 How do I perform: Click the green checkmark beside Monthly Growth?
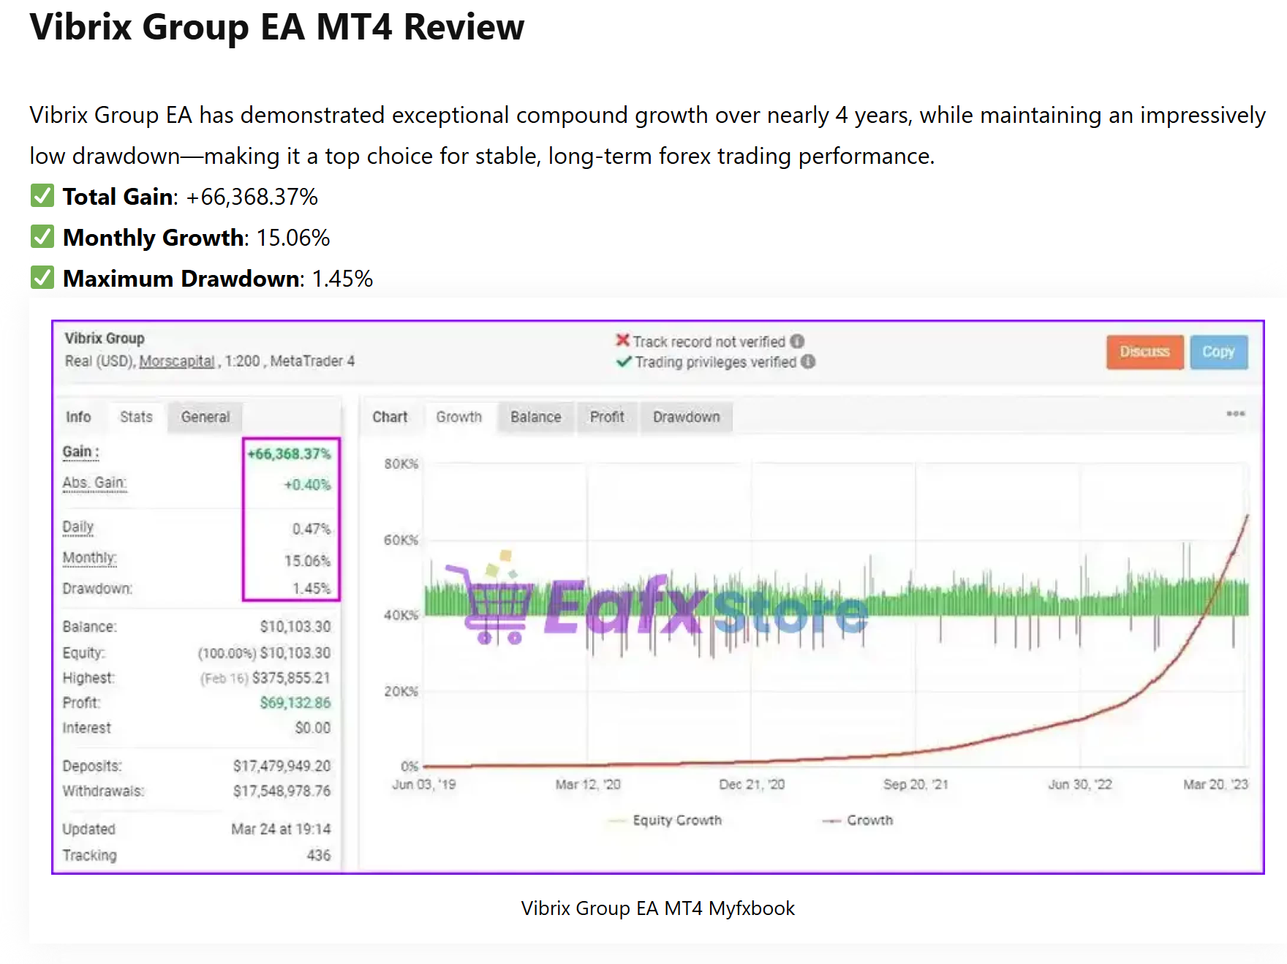pos(42,237)
